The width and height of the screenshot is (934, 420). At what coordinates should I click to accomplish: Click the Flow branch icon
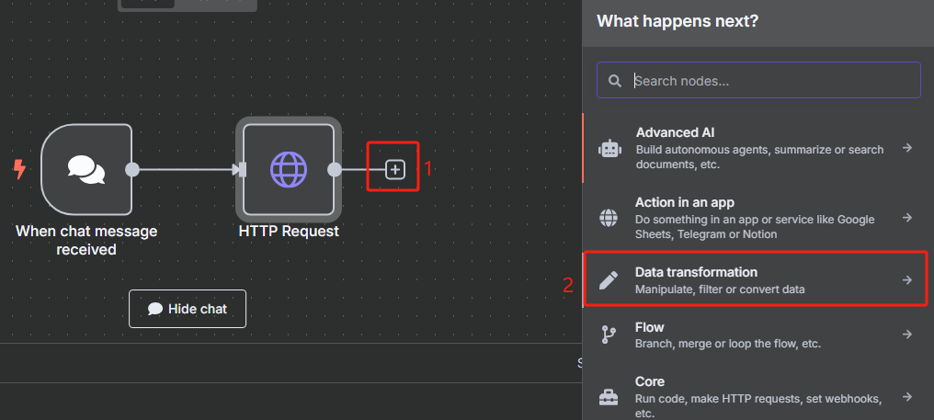(x=609, y=335)
